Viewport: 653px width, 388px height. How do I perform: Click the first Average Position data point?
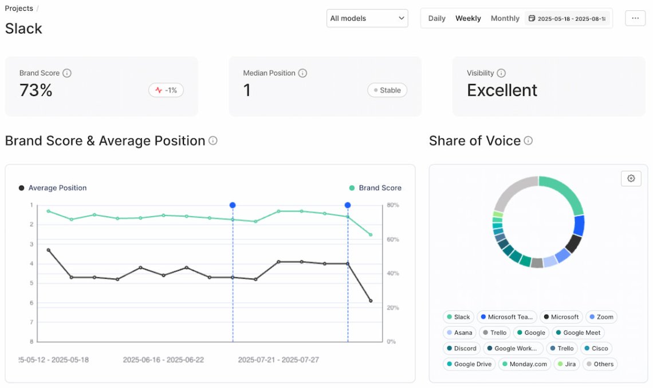coord(49,250)
